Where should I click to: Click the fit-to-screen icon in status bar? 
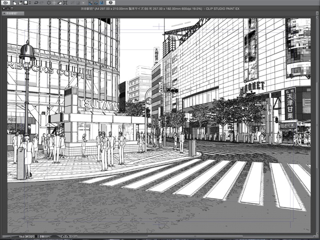(36, 236)
